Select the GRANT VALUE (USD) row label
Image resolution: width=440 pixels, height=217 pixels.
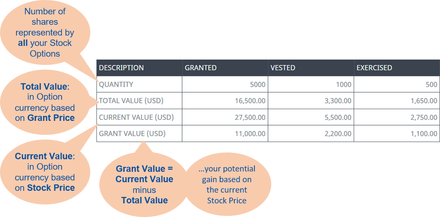pos(132,134)
